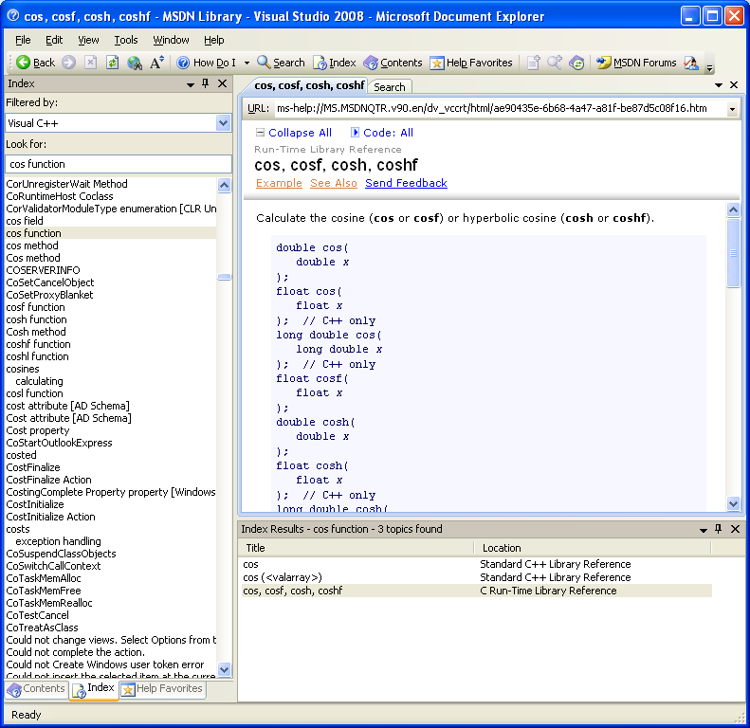Select 'CoTaskMemAlloc' index entry

coord(44,578)
